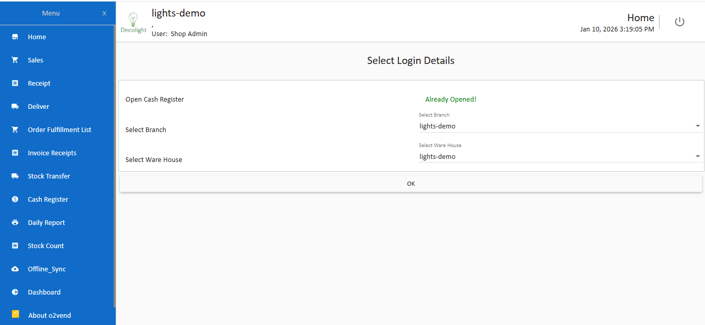This screenshot has height=325, width=705.
Task: Click the Sales shopping cart icon
Action: tap(15, 60)
